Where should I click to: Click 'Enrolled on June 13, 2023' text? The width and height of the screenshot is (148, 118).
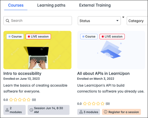(21, 79)
